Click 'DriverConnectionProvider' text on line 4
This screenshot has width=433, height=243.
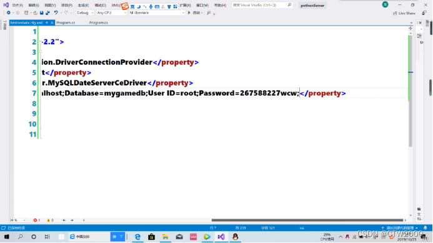click(104, 62)
